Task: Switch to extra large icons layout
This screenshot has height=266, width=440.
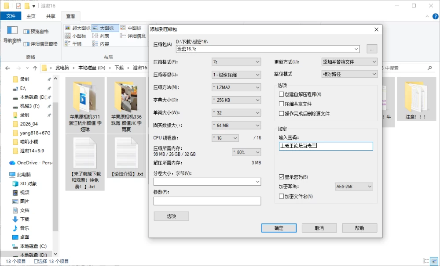Action: point(78,28)
